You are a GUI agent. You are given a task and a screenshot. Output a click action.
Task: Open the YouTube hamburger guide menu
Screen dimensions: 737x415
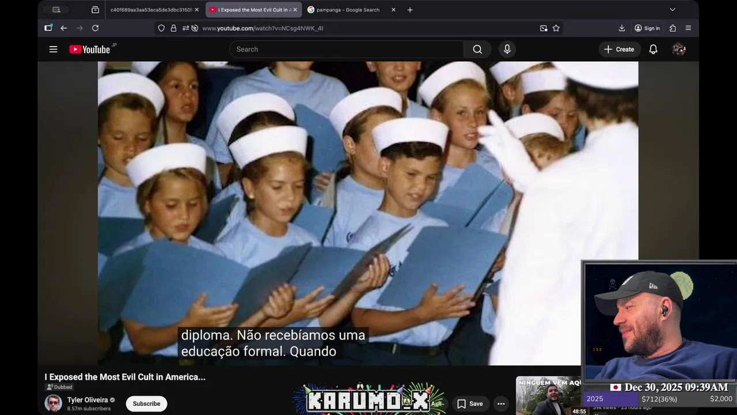point(54,50)
